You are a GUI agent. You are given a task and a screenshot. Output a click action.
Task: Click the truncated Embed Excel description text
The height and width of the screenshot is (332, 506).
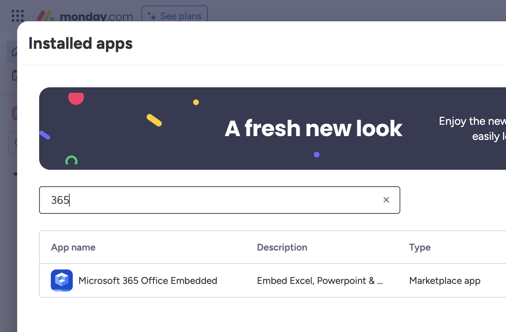point(320,280)
